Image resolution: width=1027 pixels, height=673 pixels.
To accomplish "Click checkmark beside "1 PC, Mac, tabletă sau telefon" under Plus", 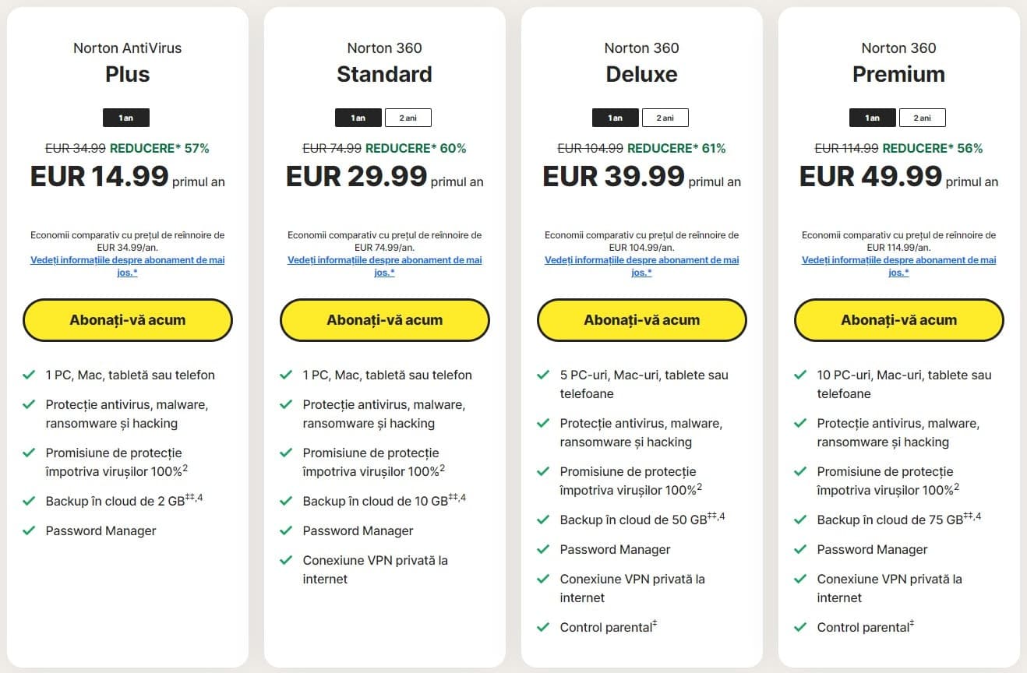I will tap(28, 375).
